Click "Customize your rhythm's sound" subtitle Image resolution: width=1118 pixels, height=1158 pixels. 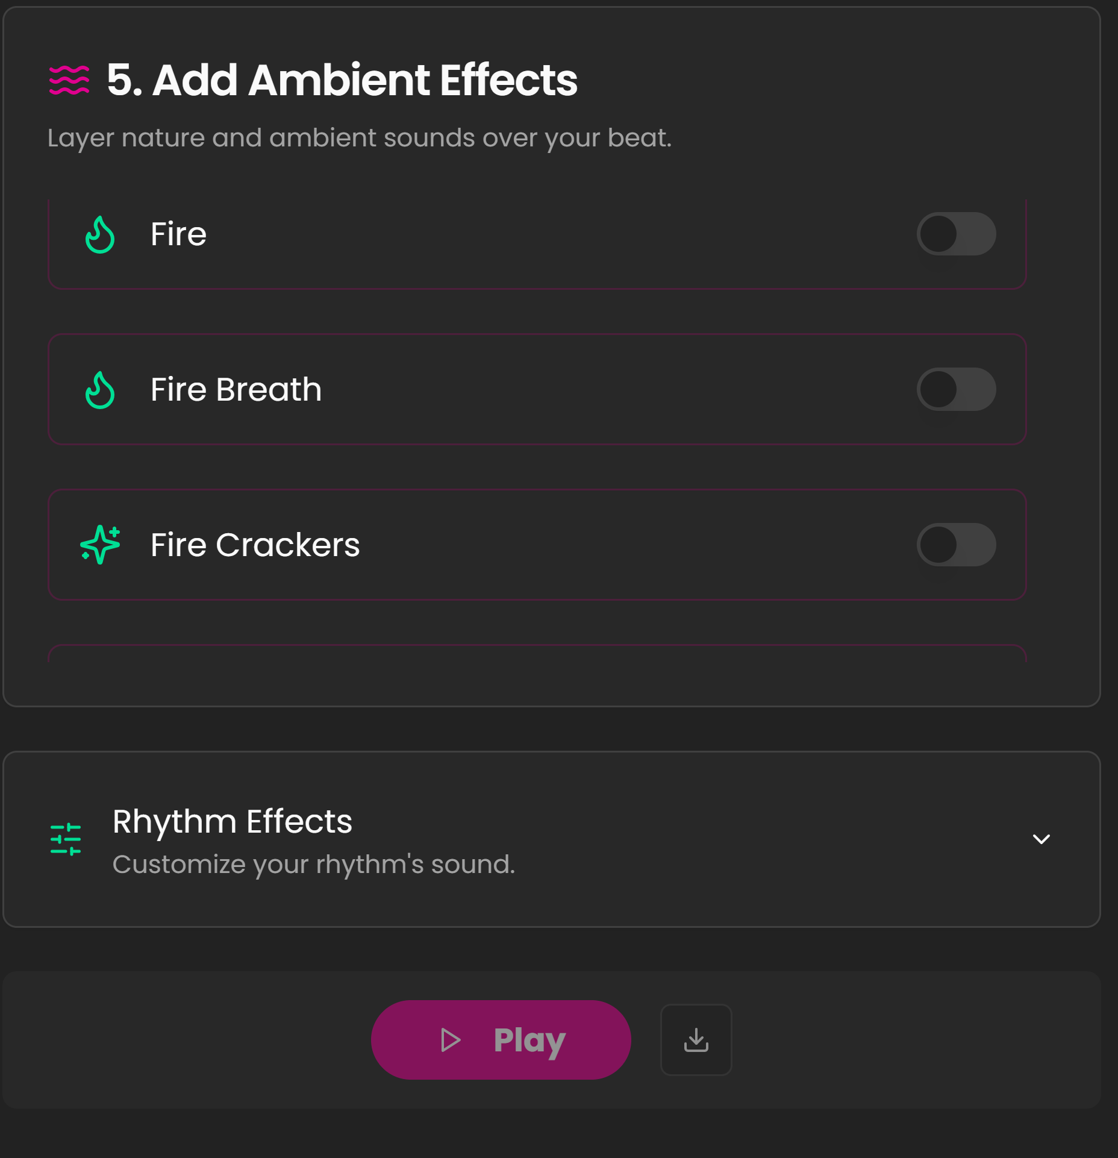coord(314,864)
